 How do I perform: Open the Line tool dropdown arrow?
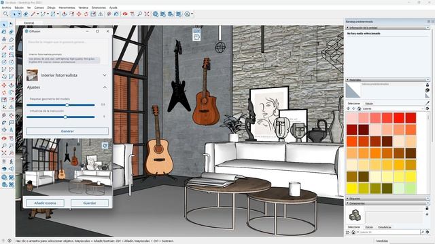tap(38, 14)
